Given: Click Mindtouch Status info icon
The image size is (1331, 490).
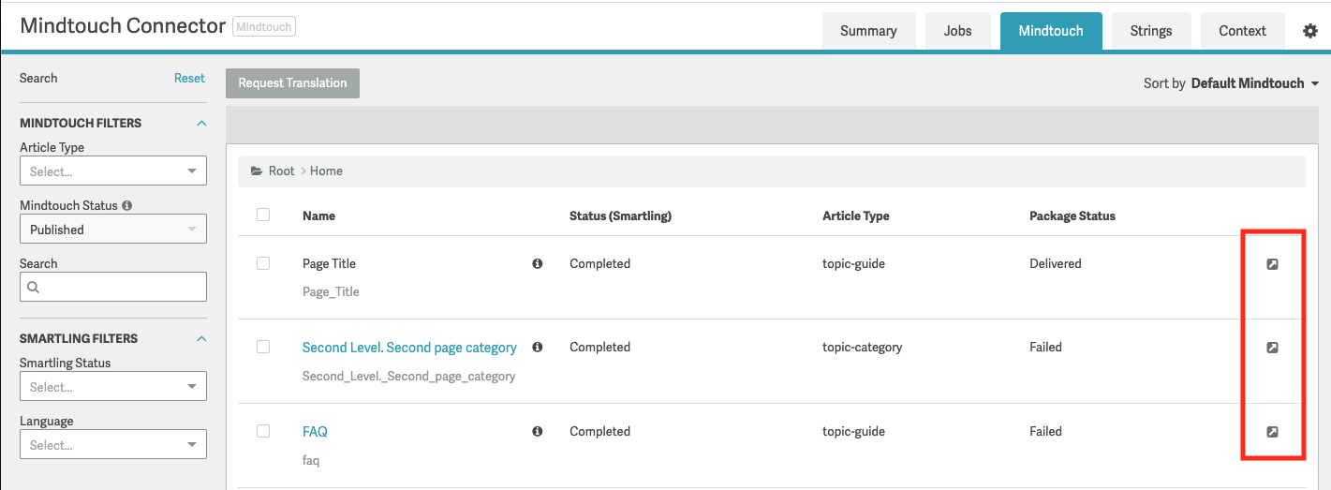Looking at the screenshot, I should click(127, 205).
